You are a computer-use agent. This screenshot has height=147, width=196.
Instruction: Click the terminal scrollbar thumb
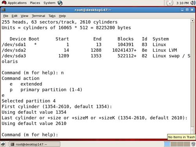(x=192, y=130)
